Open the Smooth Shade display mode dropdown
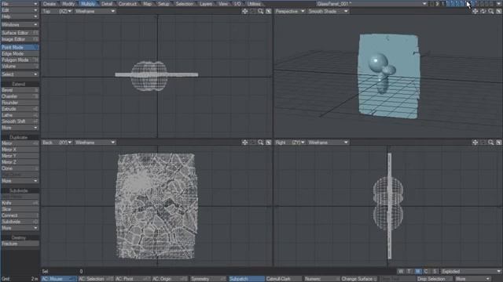 coord(328,11)
